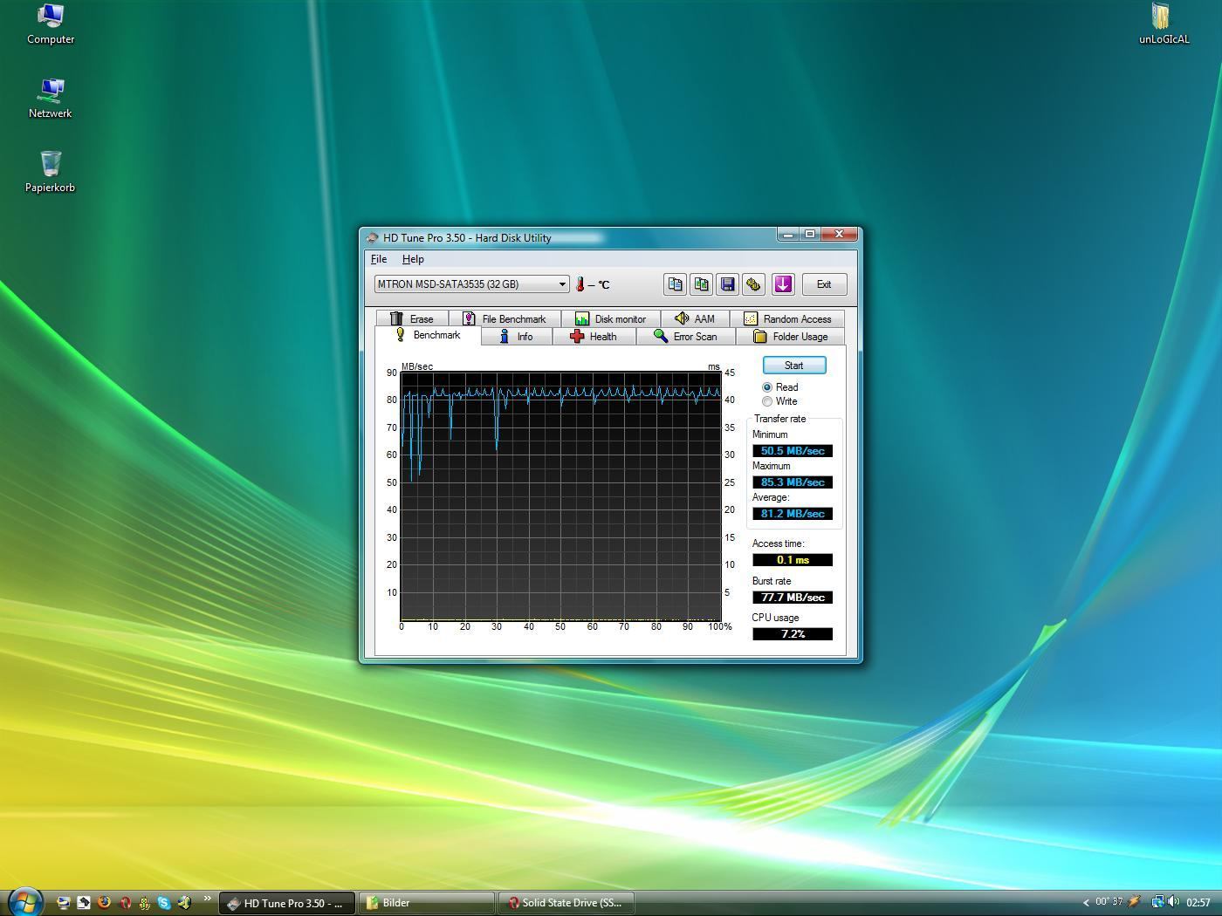
Task: Switch to the Info tab
Action: coord(517,337)
